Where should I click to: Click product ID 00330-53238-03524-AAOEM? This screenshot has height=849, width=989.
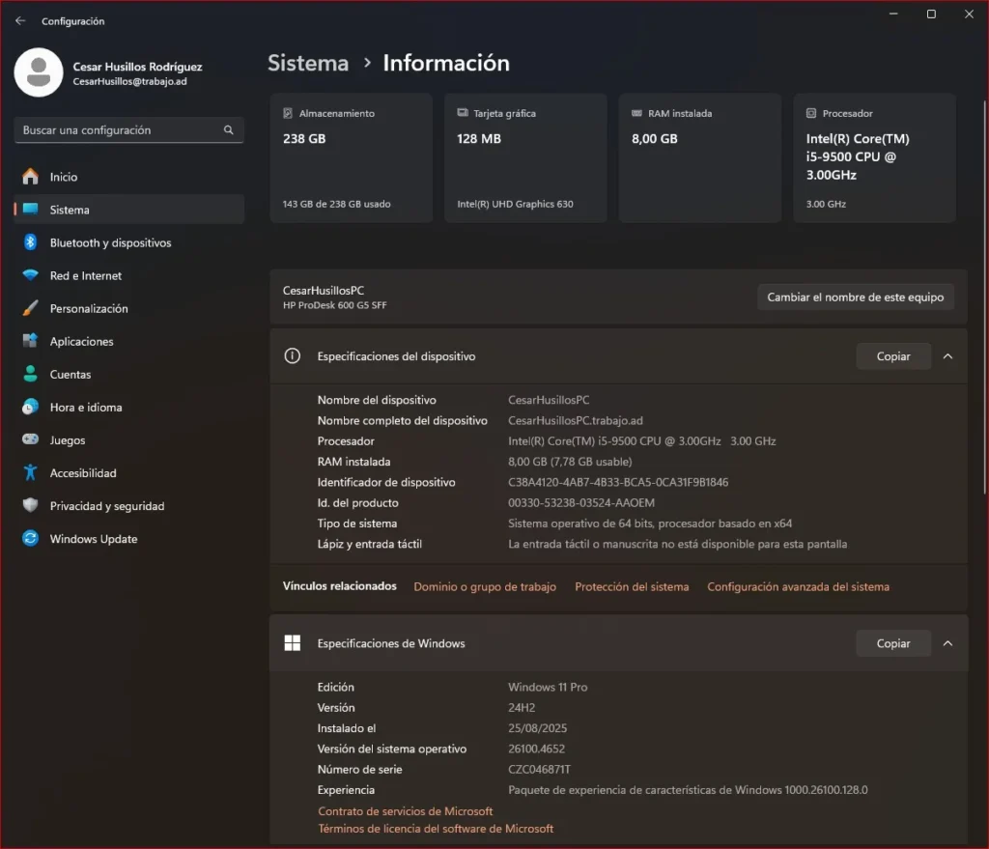580,502
